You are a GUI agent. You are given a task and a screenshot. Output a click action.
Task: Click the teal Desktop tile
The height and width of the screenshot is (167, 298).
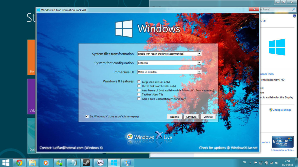tap(31, 136)
